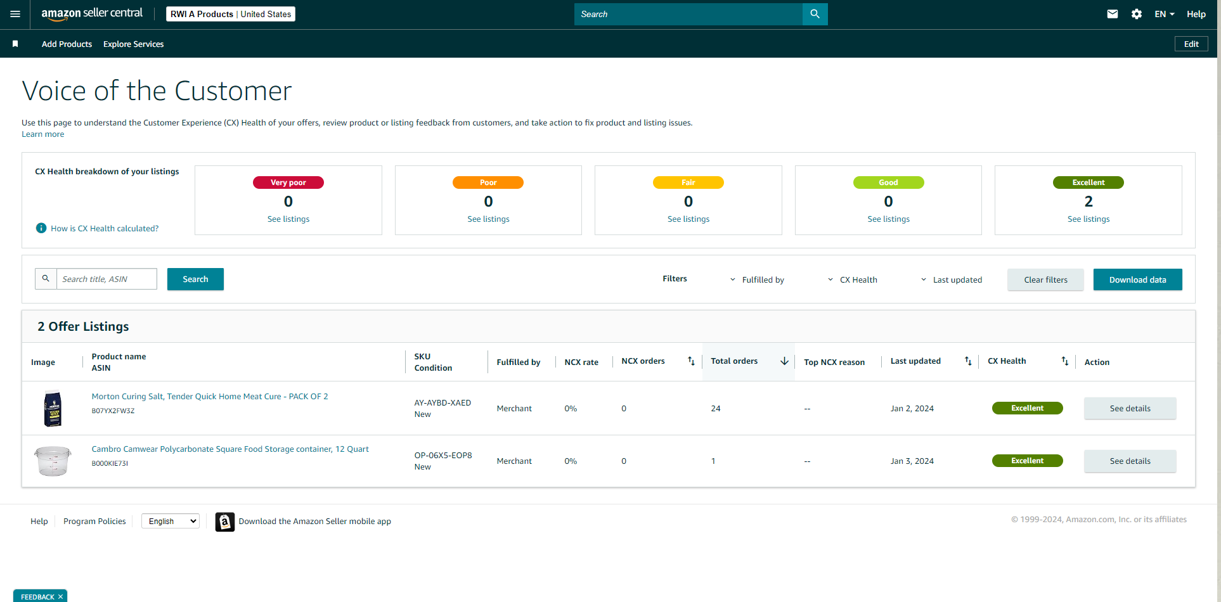Sort by CX Health column arrows

[1065, 361]
